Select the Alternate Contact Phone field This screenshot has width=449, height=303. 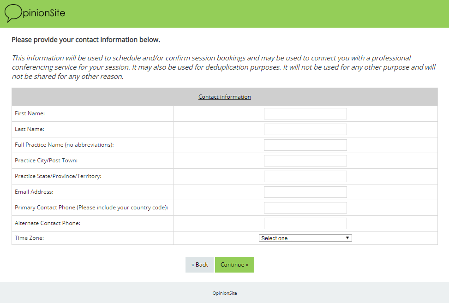pyautogui.click(x=305, y=224)
